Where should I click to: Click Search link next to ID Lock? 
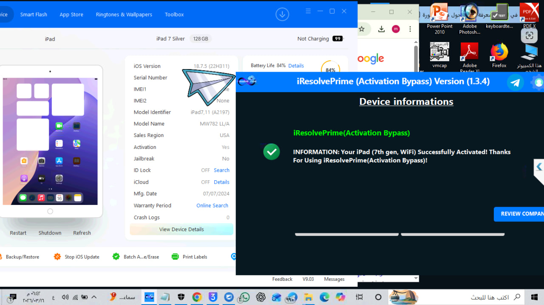coord(221,170)
